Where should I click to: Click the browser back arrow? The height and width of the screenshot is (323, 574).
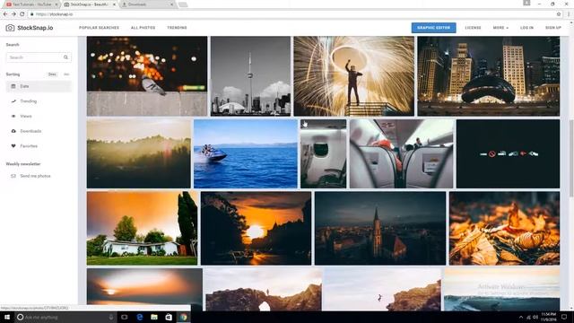click(5, 14)
